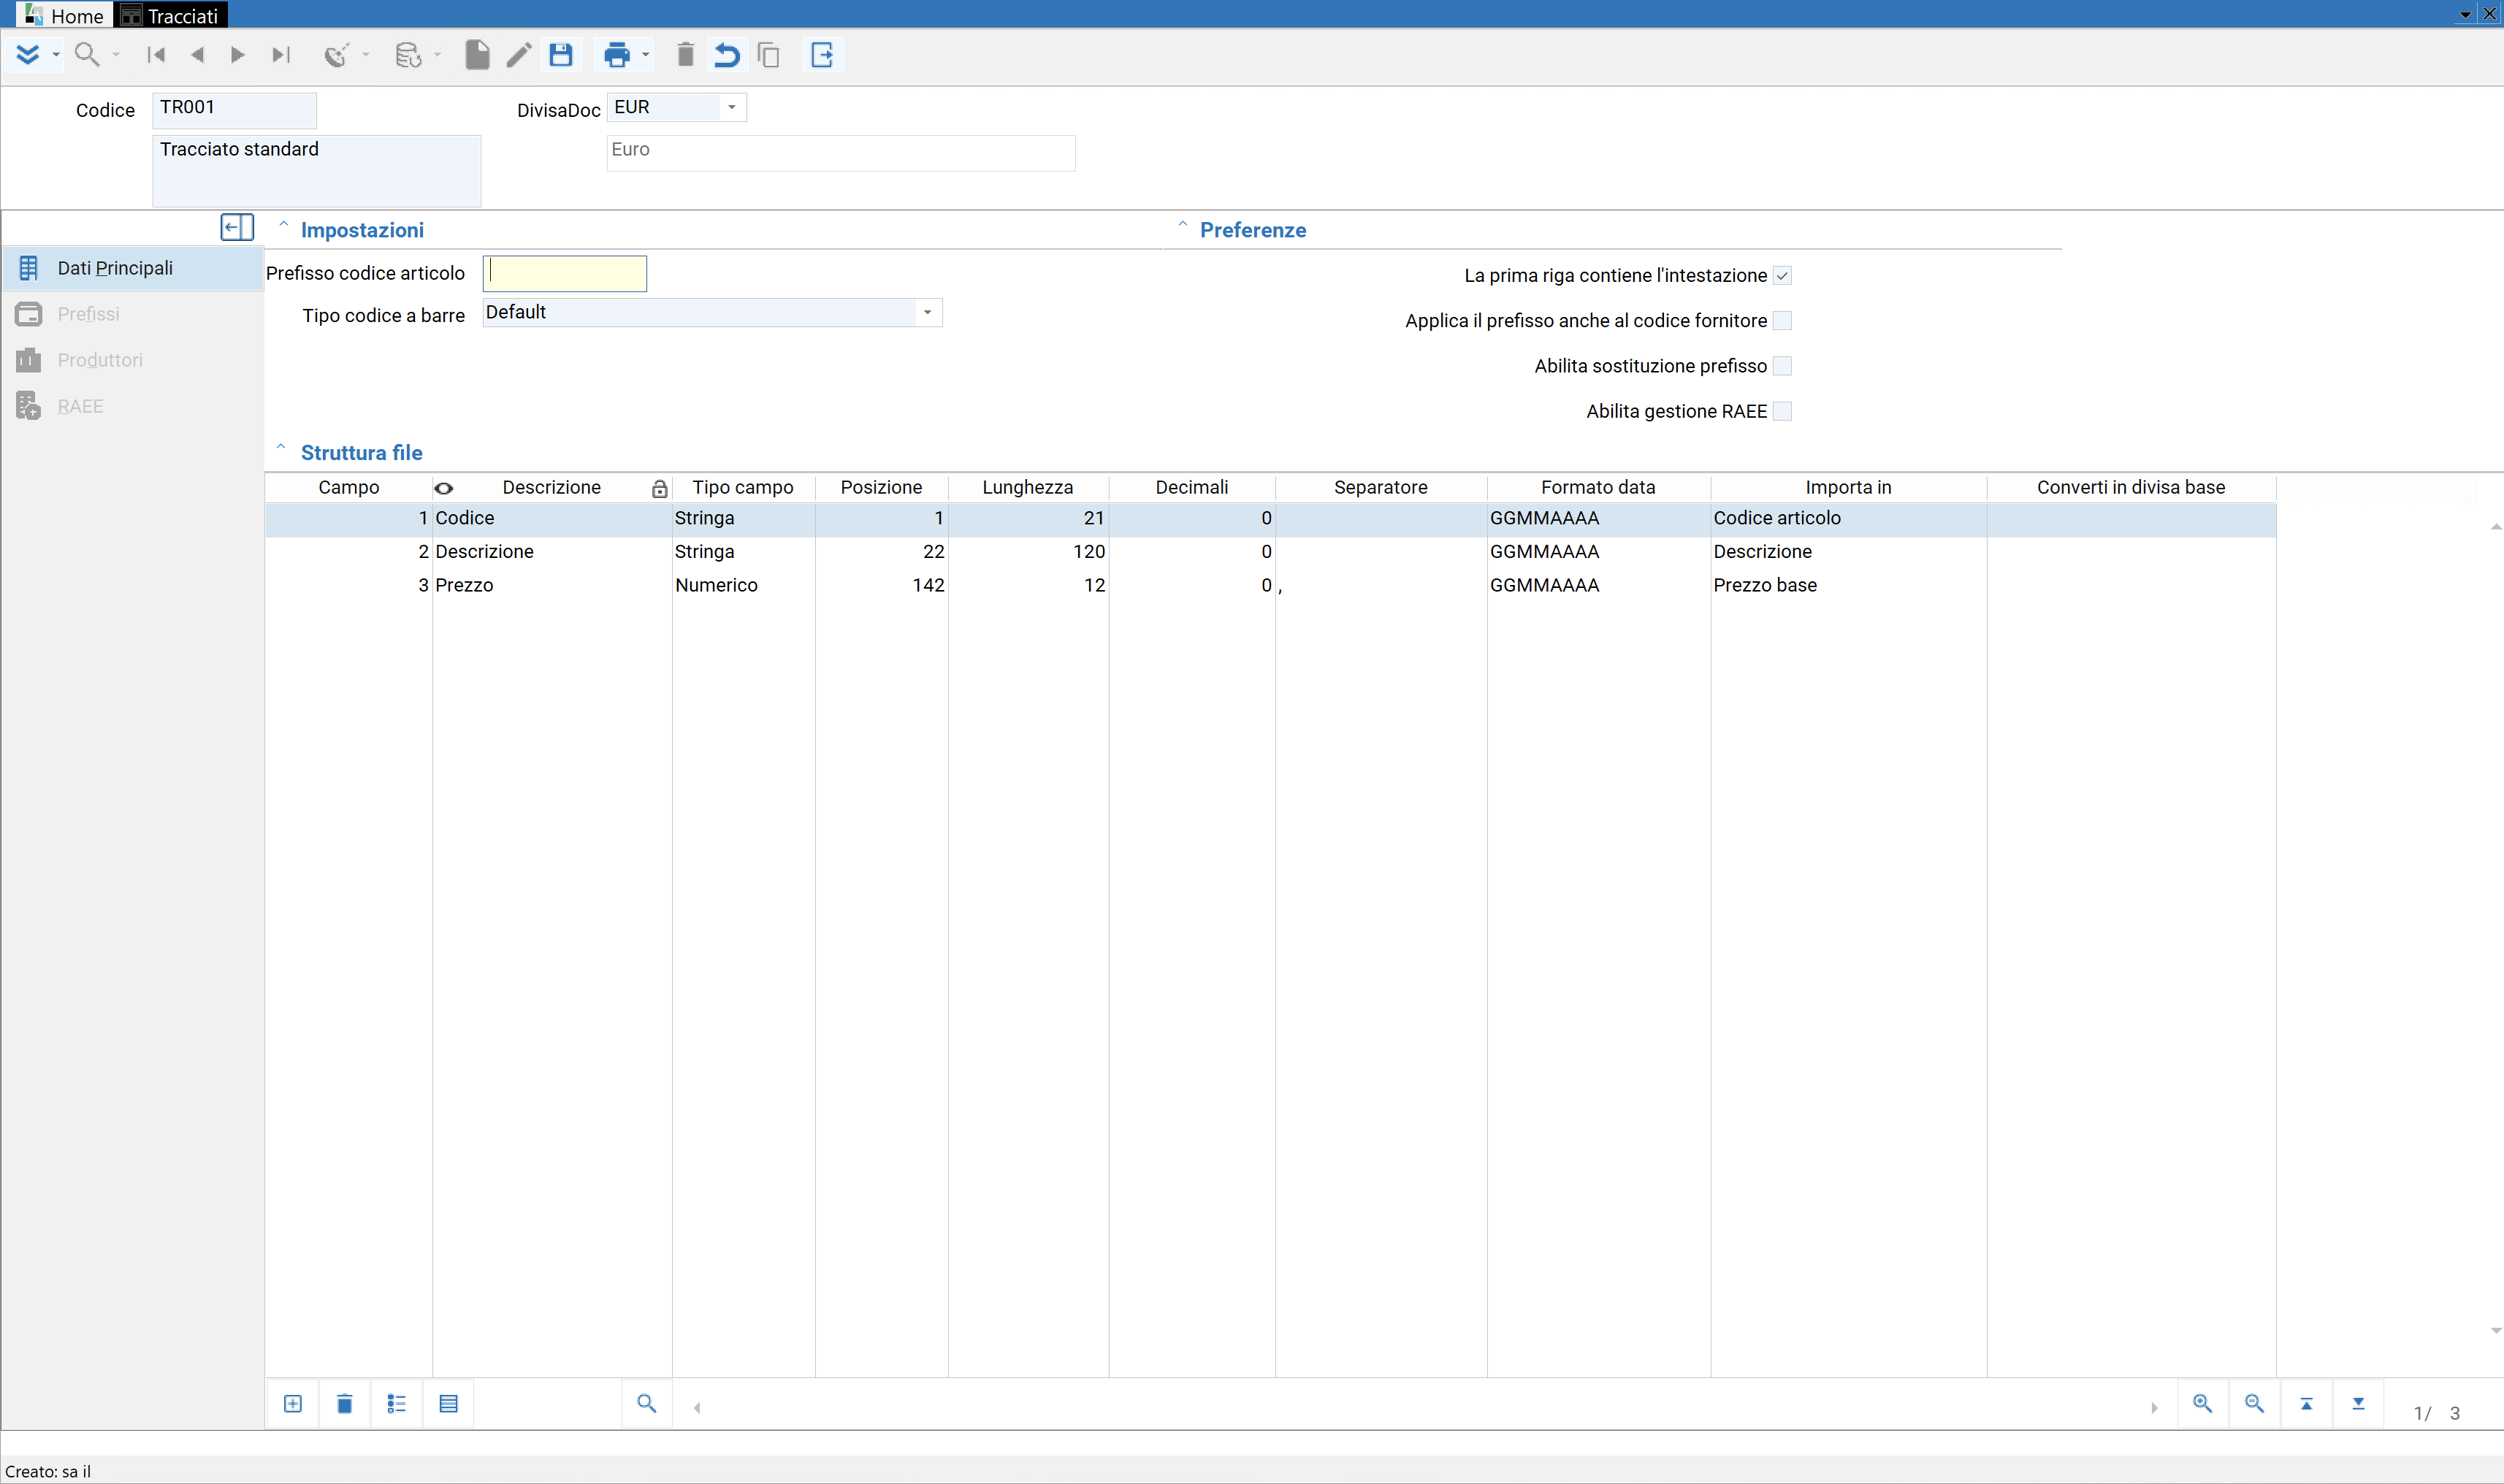Add a new grid row
This screenshot has height=1484, width=2504.
click(x=293, y=1404)
